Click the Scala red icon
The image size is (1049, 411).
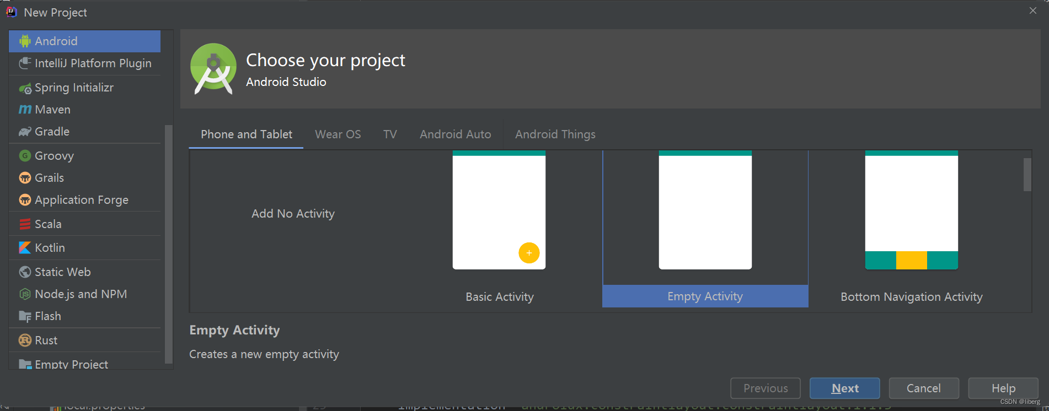pyautogui.click(x=25, y=224)
